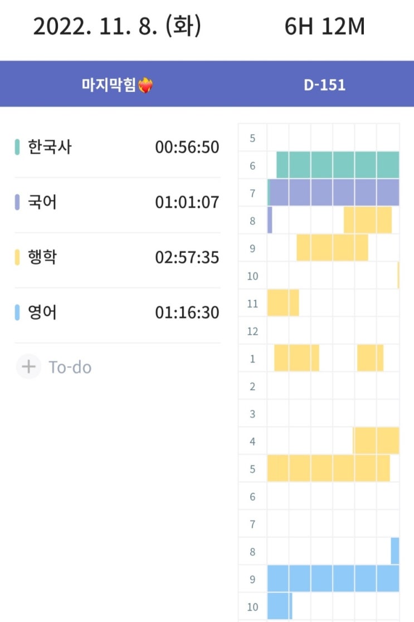Click the blue block in the second 9 o'clock row
414x622 pixels.
click(333, 579)
